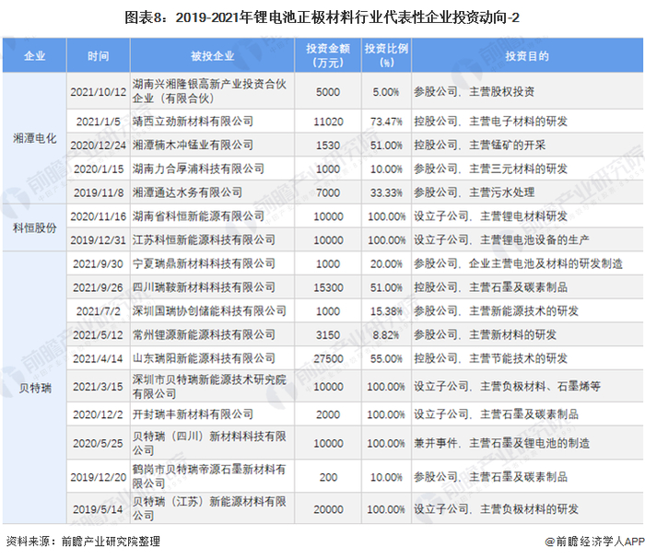Click the date 2021/9/30
645x559 pixels.
(99, 264)
